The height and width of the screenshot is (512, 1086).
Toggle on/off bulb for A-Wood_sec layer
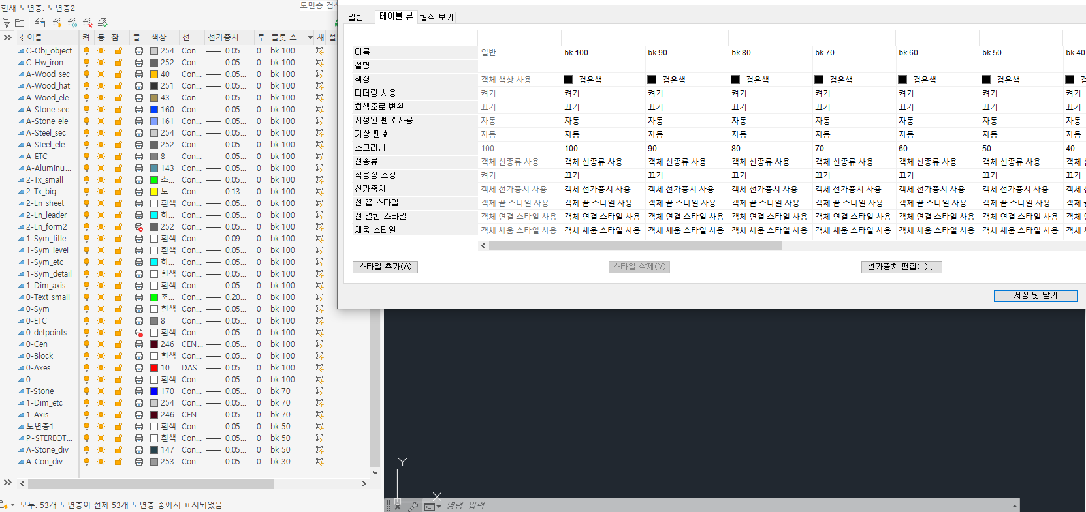(x=86, y=74)
